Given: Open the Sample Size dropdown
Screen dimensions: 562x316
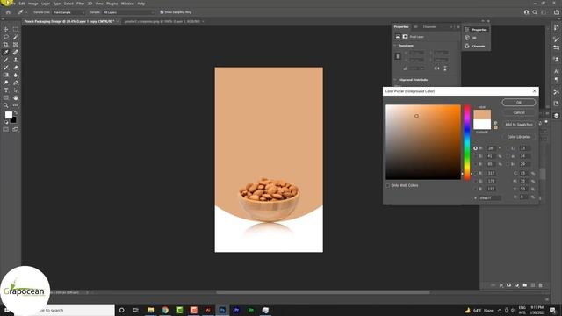Looking at the screenshot, I should 68,12.
